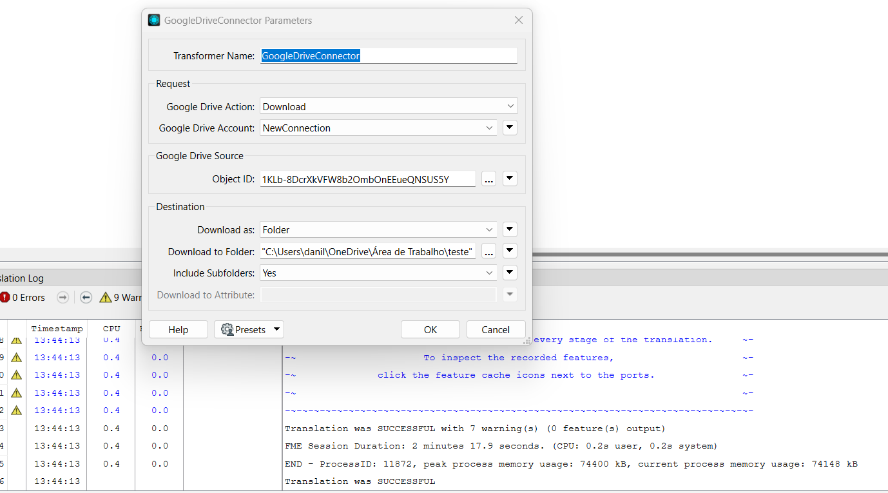Viewport: 888px width, 493px height.
Task: Click the Cancel button
Action: click(x=496, y=329)
